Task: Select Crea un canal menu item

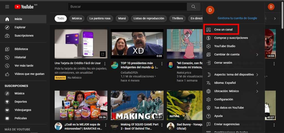Action: [223, 30]
